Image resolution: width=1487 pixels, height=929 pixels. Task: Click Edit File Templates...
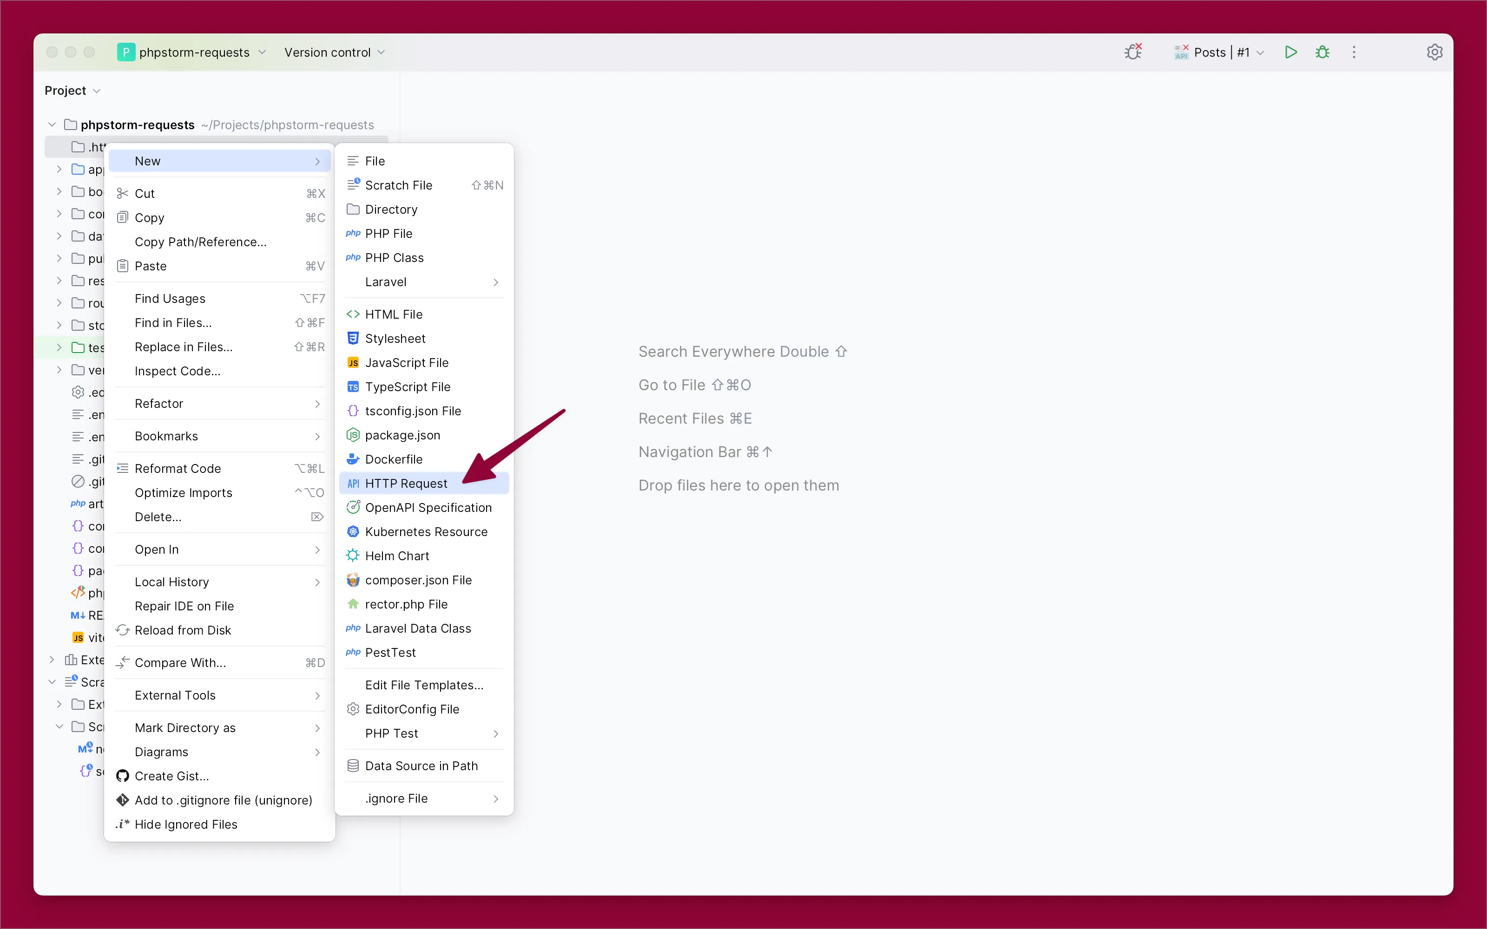click(424, 685)
